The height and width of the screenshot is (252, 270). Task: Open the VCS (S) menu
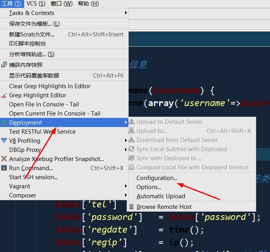36,4
